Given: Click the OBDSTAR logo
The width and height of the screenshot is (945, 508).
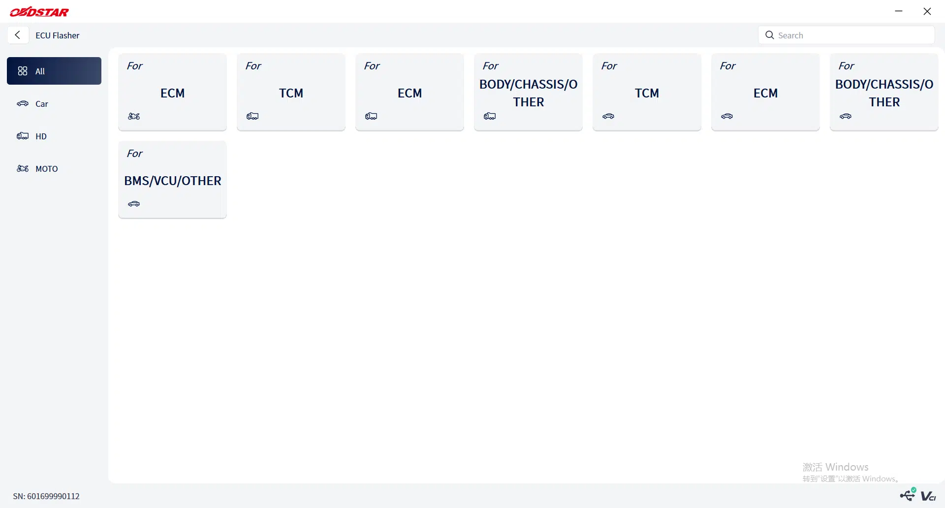Looking at the screenshot, I should 39,12.
